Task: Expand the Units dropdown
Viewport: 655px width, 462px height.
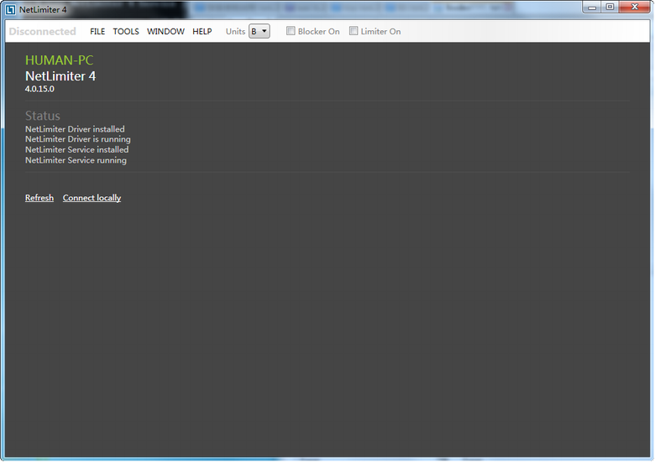Action: pos(259,31)
